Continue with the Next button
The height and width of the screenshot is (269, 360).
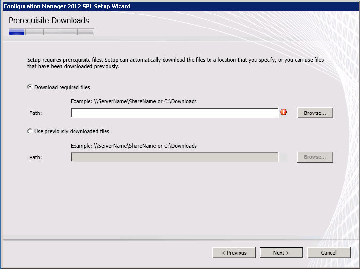(282, 253)
